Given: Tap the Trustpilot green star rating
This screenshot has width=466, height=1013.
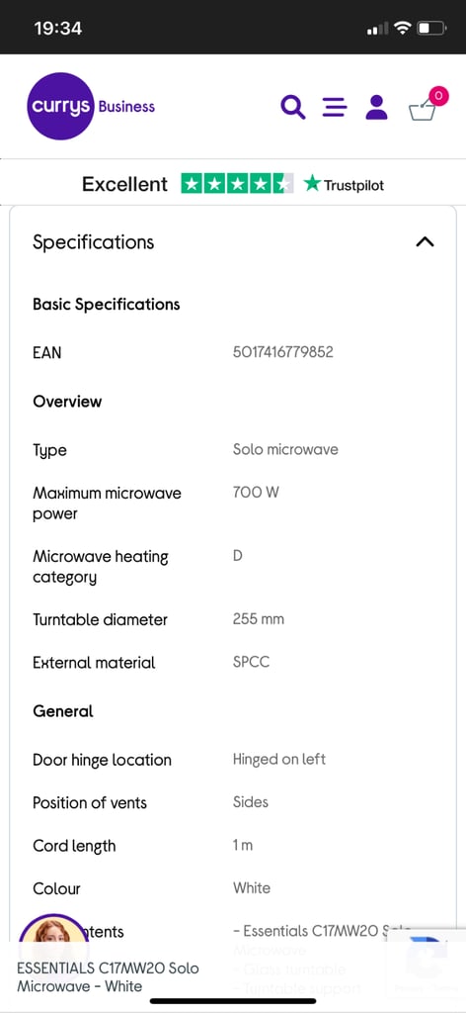Looking at the screenshot, I should pos(237,184).
